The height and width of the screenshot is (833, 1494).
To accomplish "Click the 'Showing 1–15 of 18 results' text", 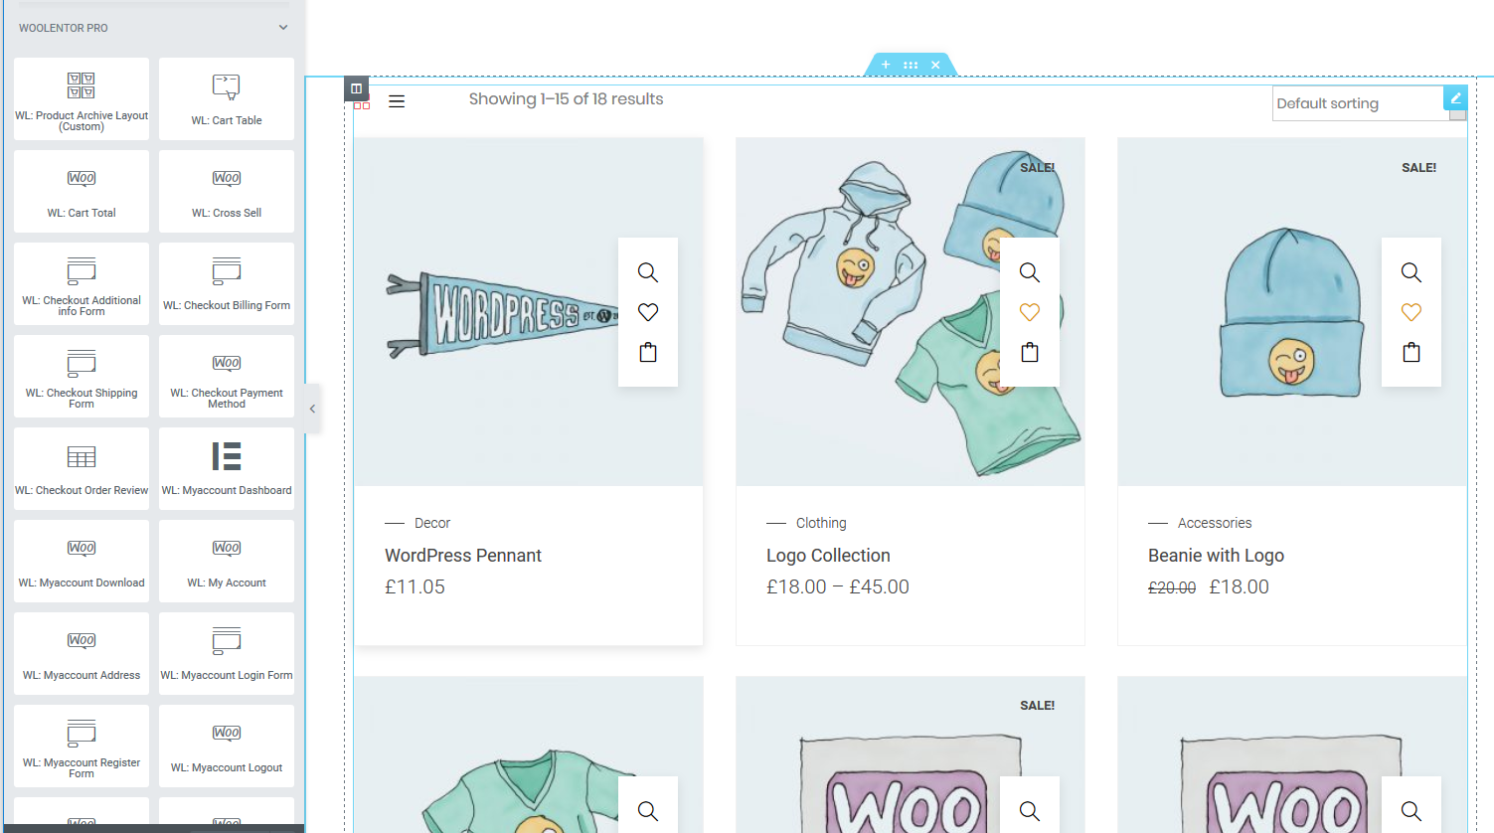I will [x=566, y=99].
